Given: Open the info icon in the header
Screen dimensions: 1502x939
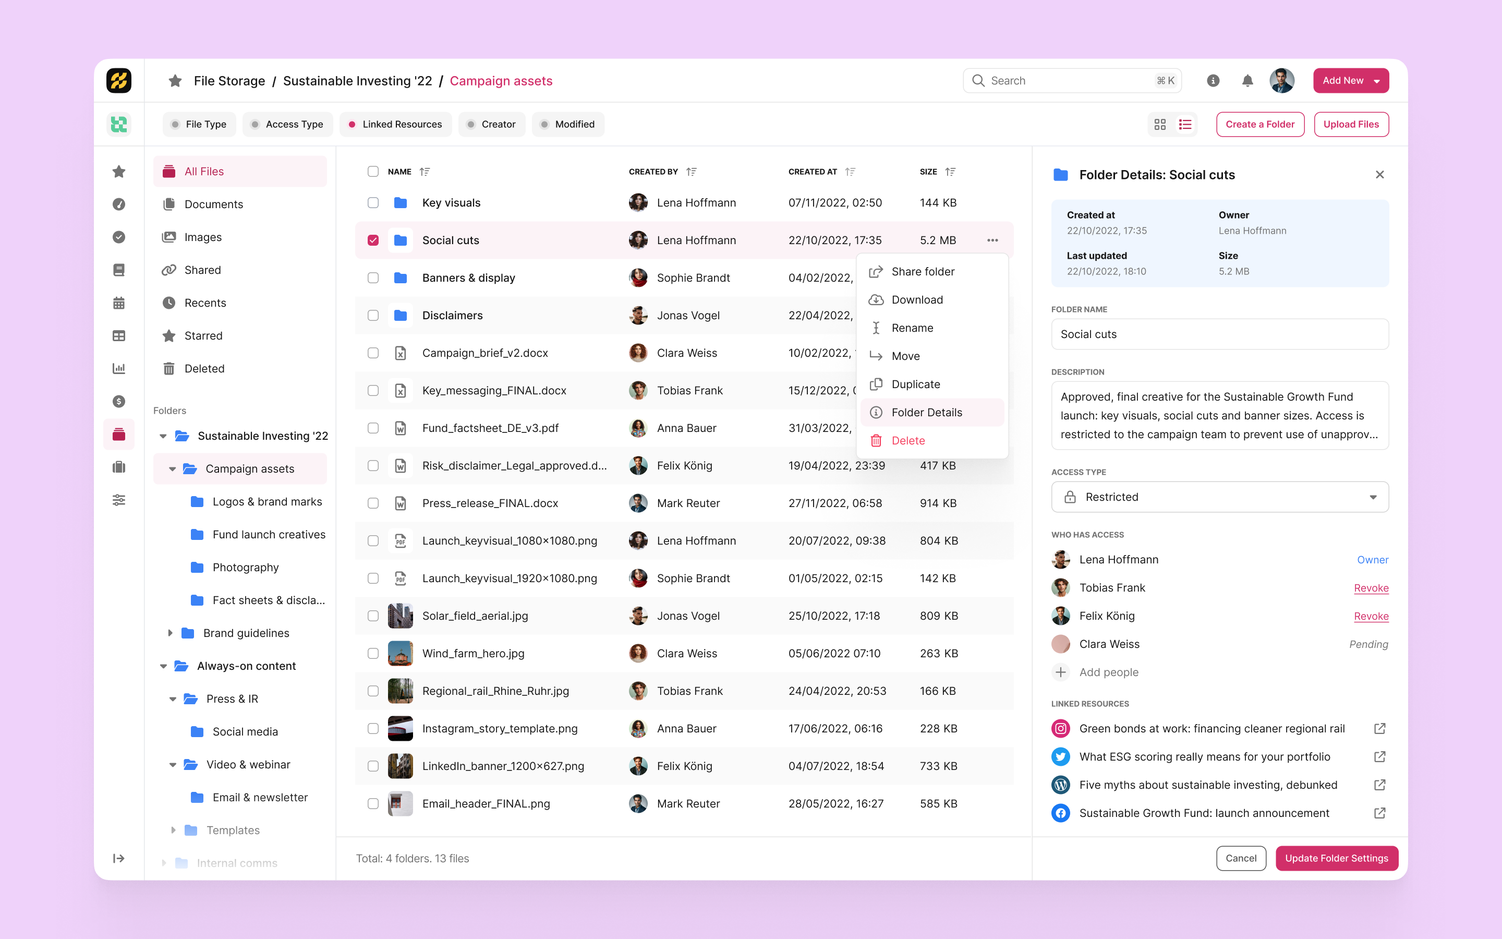Looking at the screenshot, I should pos(1213,81).
